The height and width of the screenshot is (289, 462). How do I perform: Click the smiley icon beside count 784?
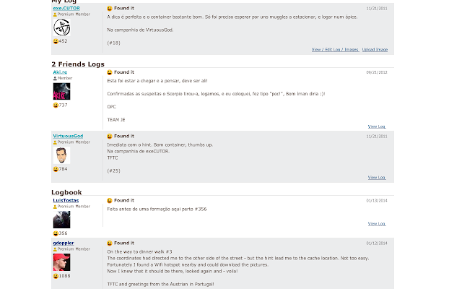[56, 169]
